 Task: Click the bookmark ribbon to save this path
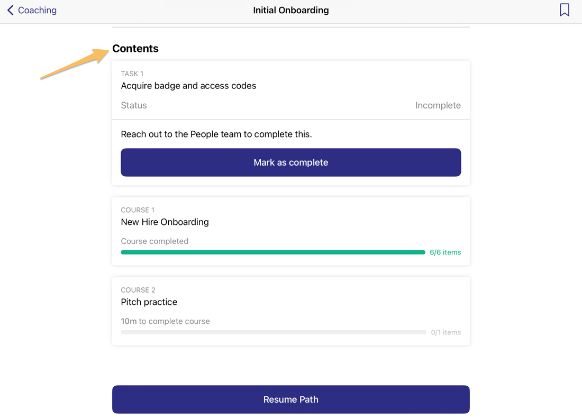pos(564,10)
